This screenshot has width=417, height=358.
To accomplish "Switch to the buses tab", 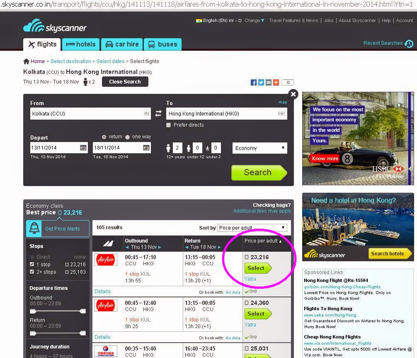I will (x=163, y=44).
